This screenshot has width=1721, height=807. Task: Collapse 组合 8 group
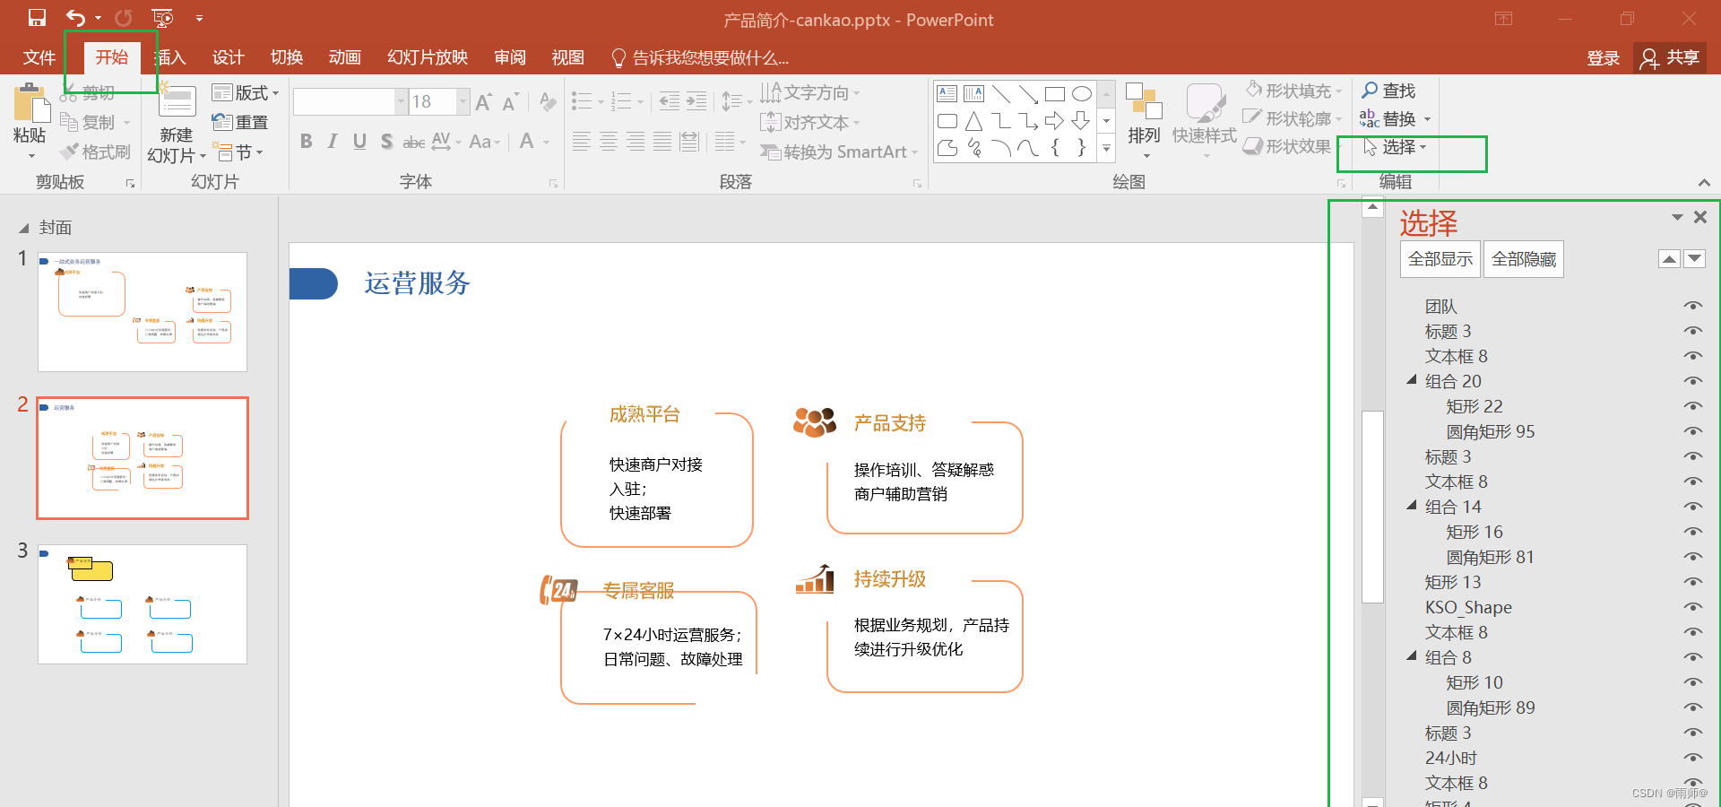pos(1412,656)
